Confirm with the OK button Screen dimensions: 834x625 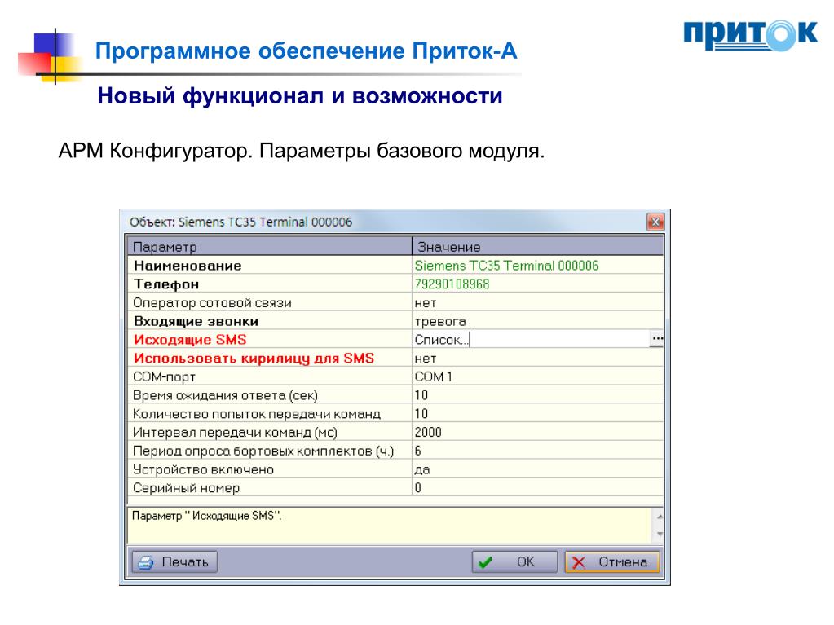[x=514, y=561]
